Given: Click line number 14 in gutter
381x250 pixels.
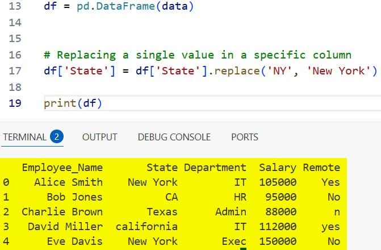Looking at the screenshot, I should click(15, 23).
